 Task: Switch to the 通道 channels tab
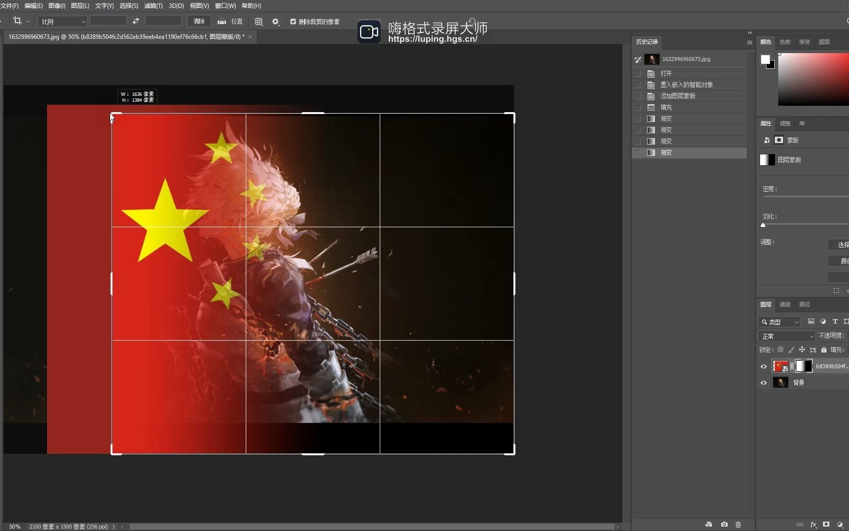[785, 304]
